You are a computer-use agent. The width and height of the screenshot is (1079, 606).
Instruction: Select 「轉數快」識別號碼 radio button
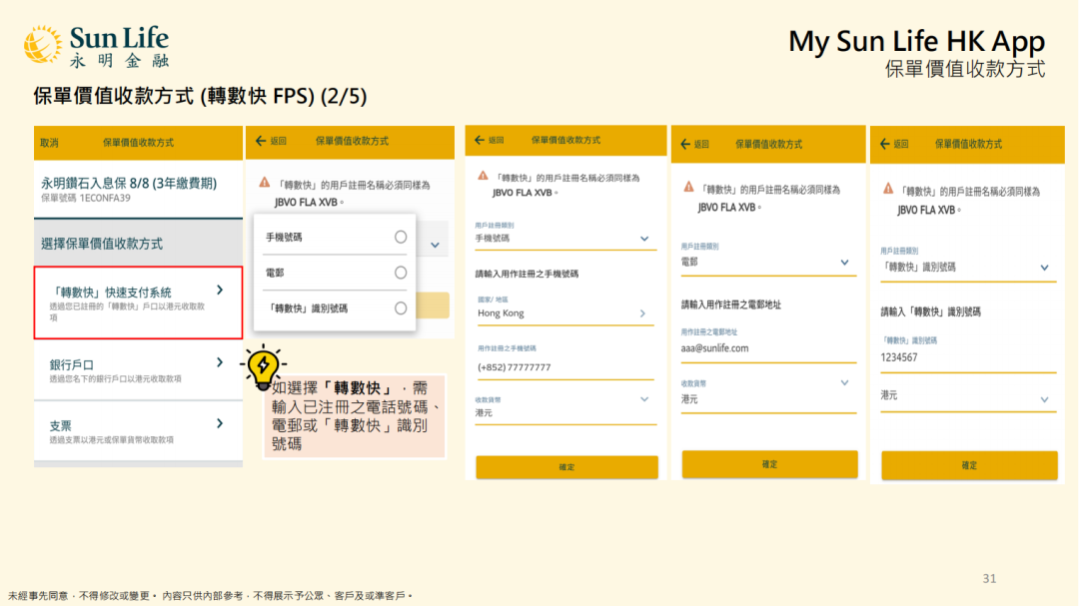401,308
